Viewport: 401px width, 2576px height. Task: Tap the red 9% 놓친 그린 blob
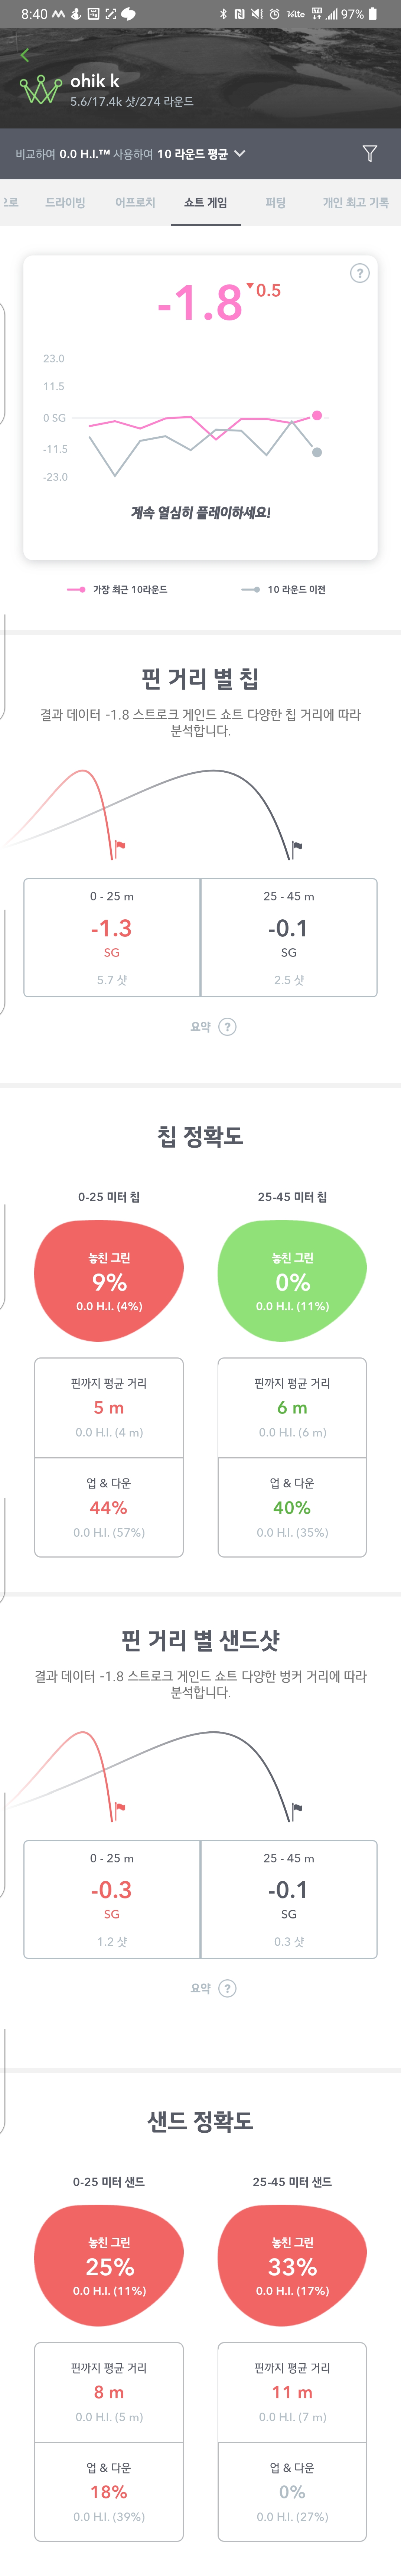coord(109,1280)
